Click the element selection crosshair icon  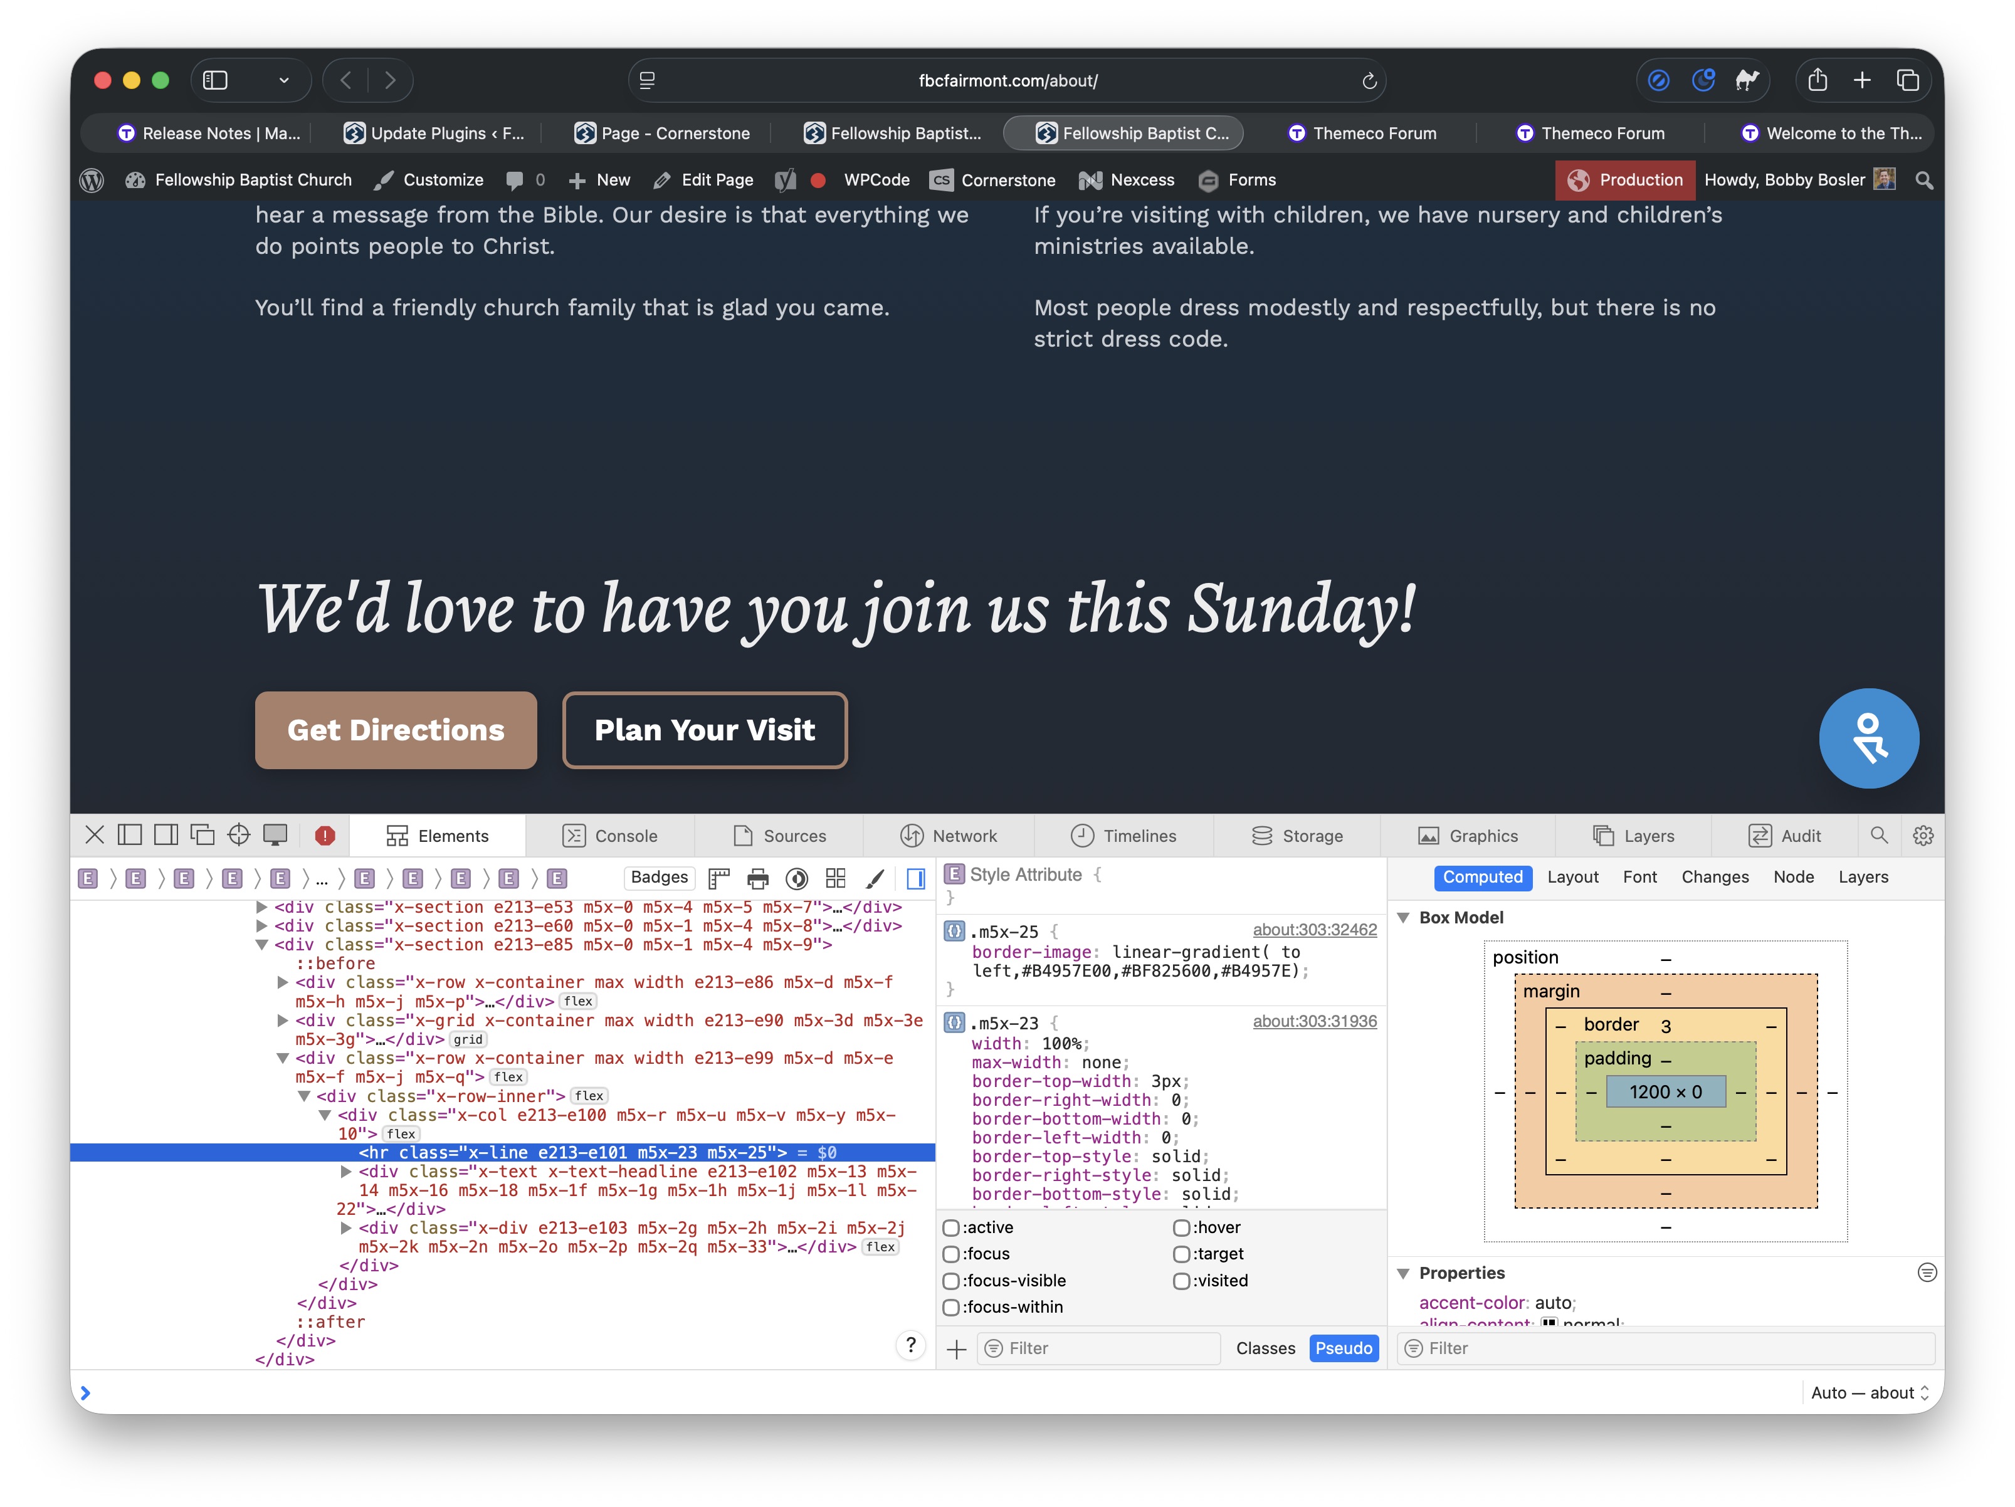(239, 835)
